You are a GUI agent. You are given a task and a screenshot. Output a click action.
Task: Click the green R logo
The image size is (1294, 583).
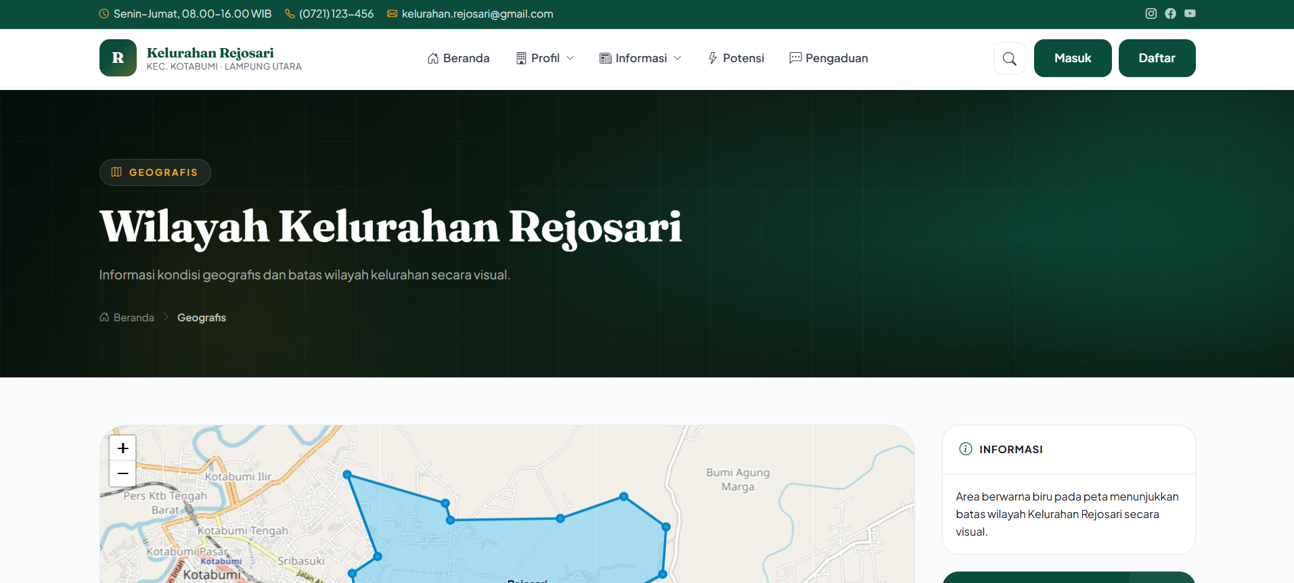point(118,57)
